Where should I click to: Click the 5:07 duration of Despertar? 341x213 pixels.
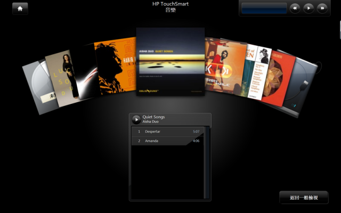pyautogui.click(x=196, y=132)
